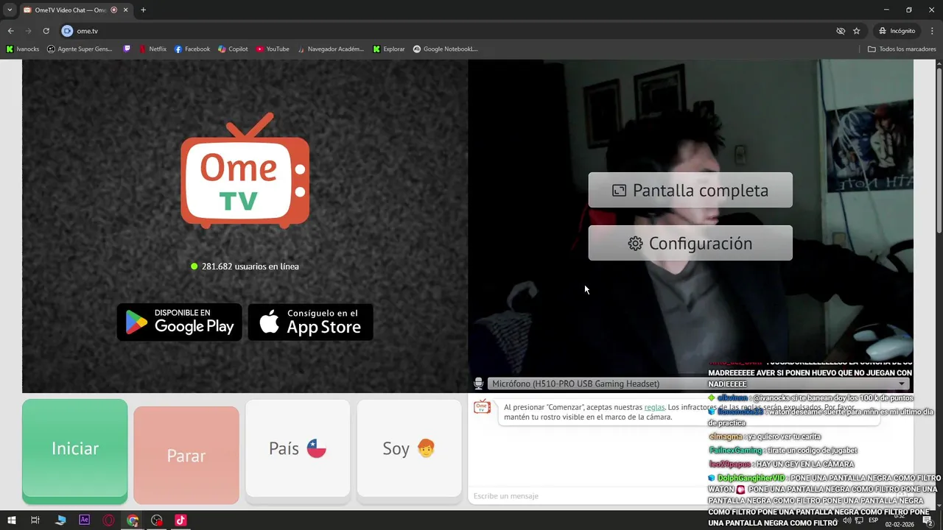This screenshot has height=530, width=943.
Task: Click the Parar stop button
Action: tap(186, 456)
